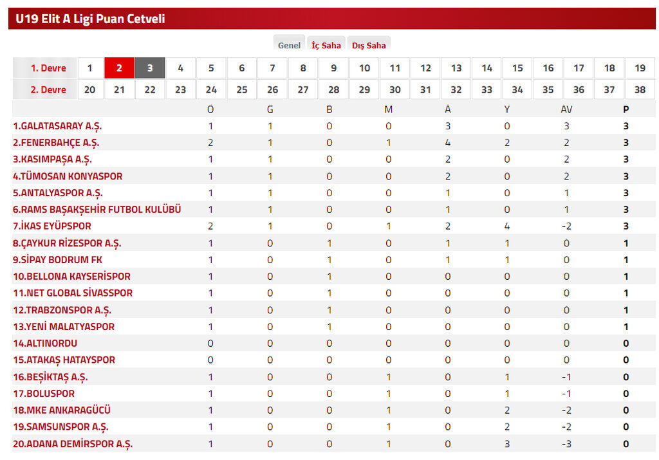The height and width of the screenshot is (460, 659).
Task: Click the P points column header
Action: (x=626, y=109)
